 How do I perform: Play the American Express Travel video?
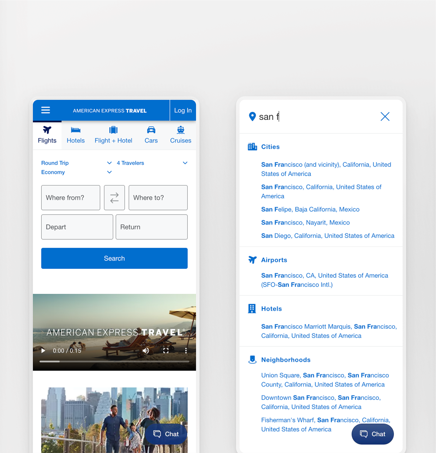(x=43, y=351)
